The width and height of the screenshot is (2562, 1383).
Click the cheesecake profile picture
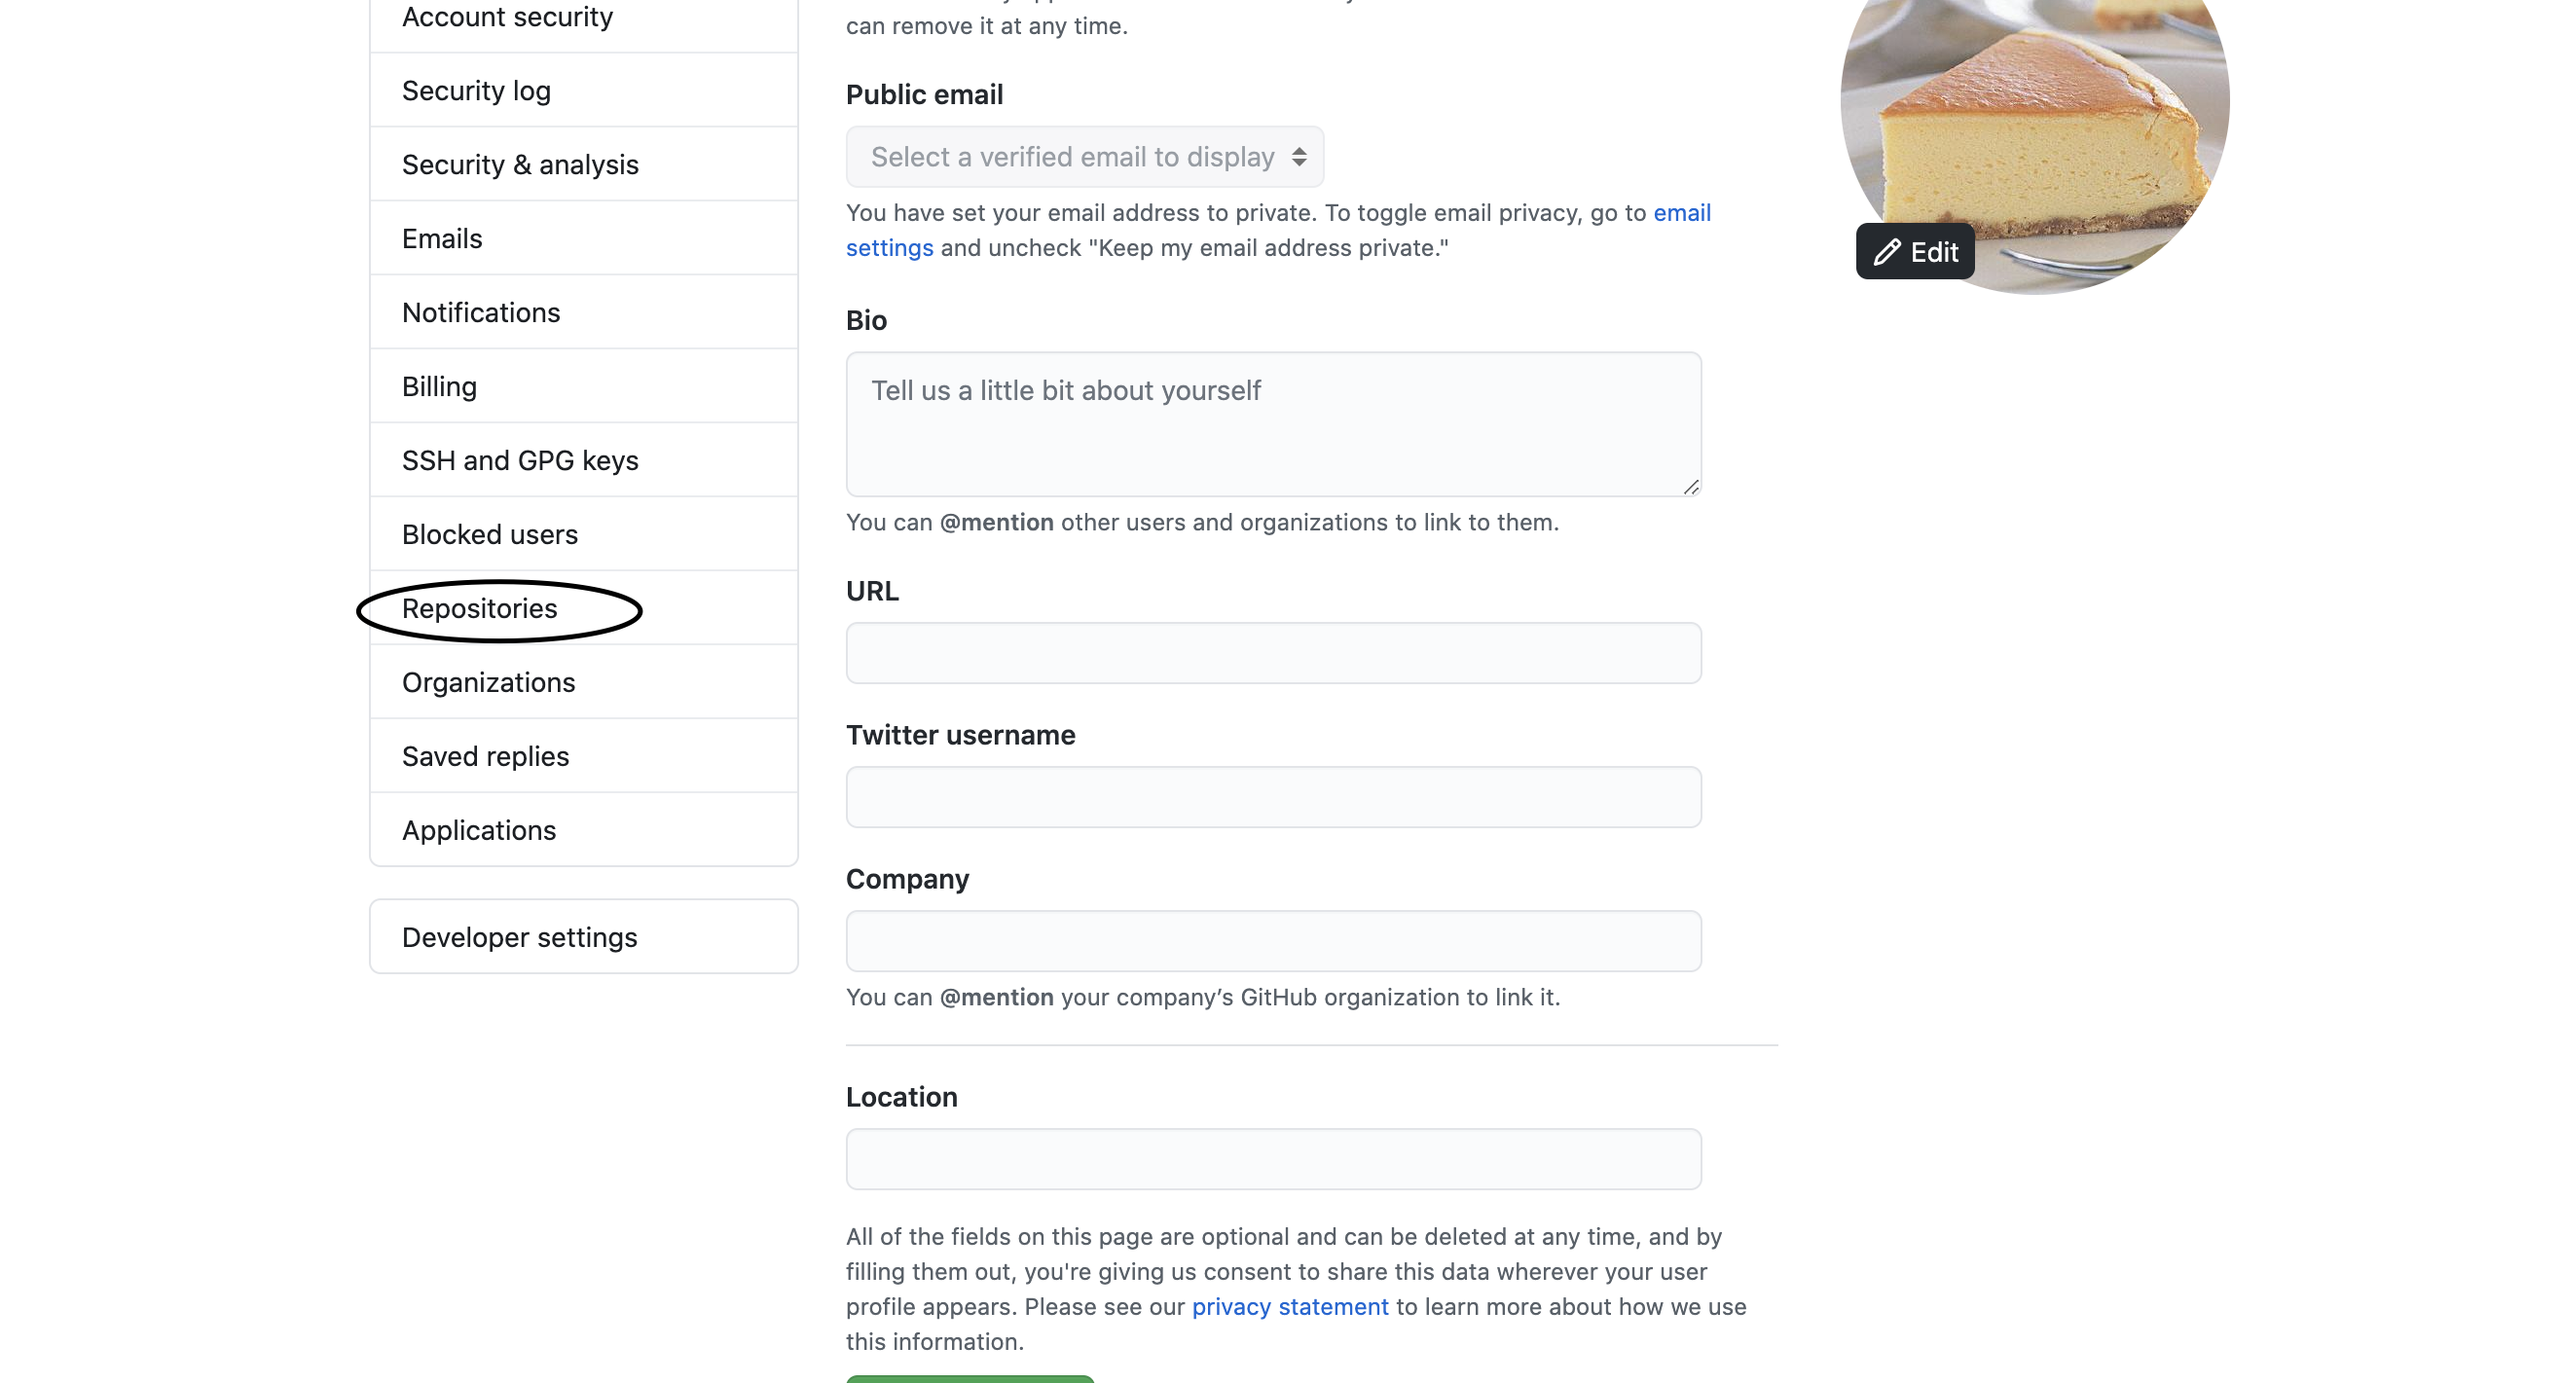pos(2049,120)
